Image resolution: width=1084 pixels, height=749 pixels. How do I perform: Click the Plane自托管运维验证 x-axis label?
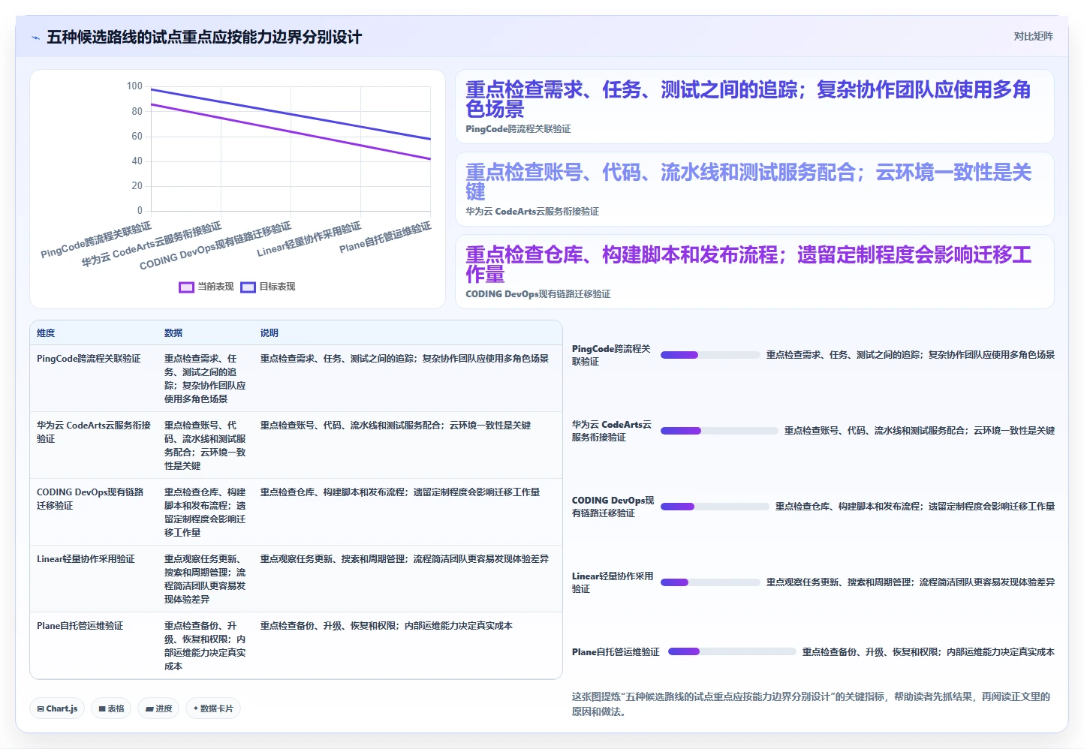386,237
